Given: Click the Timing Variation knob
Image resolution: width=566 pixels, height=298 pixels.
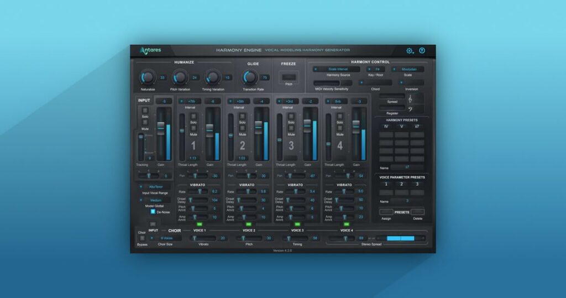Looking at the screenshot, I should pos(213,77).
